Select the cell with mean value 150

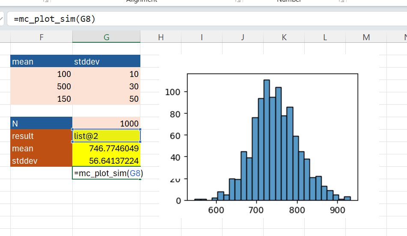click(x=42, y=99)
